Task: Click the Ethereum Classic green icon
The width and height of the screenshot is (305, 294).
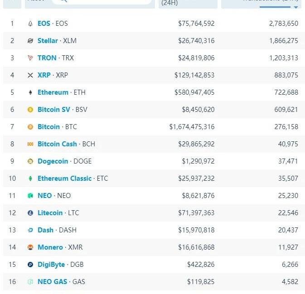Action: 30,178
